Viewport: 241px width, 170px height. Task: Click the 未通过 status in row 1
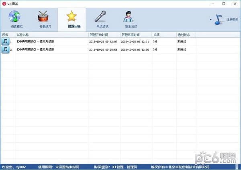click(182, 41)
